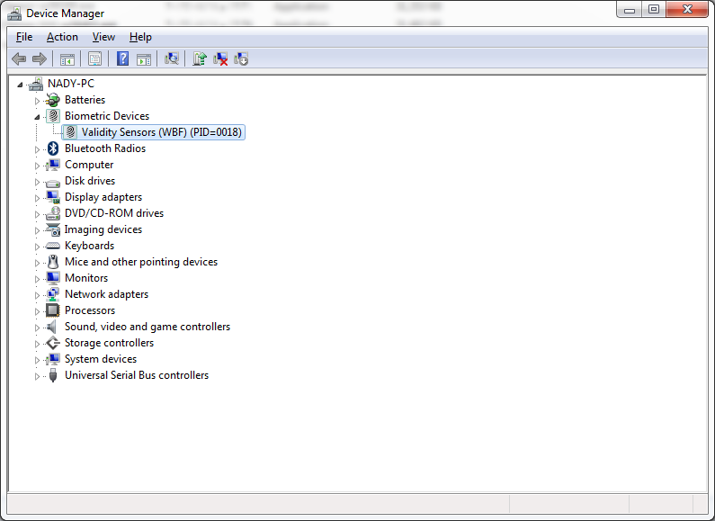Expand Mice and other pointing devices arrow
Screen dimensions: 715x521
pos(37,263)
